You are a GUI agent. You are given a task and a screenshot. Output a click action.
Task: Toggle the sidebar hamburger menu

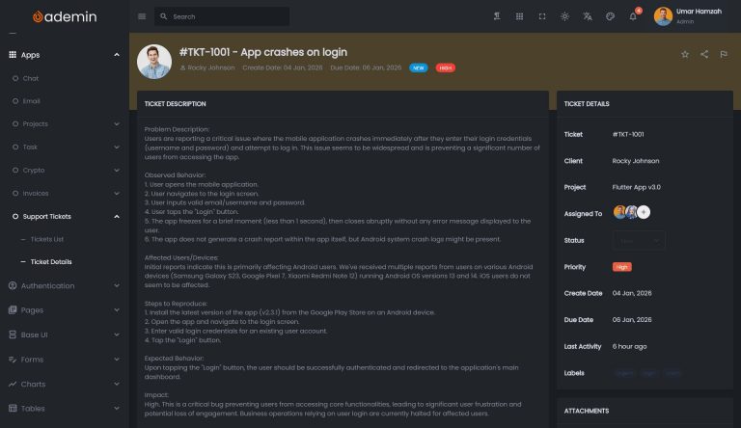pyautogui.click(x=142, y=16)
